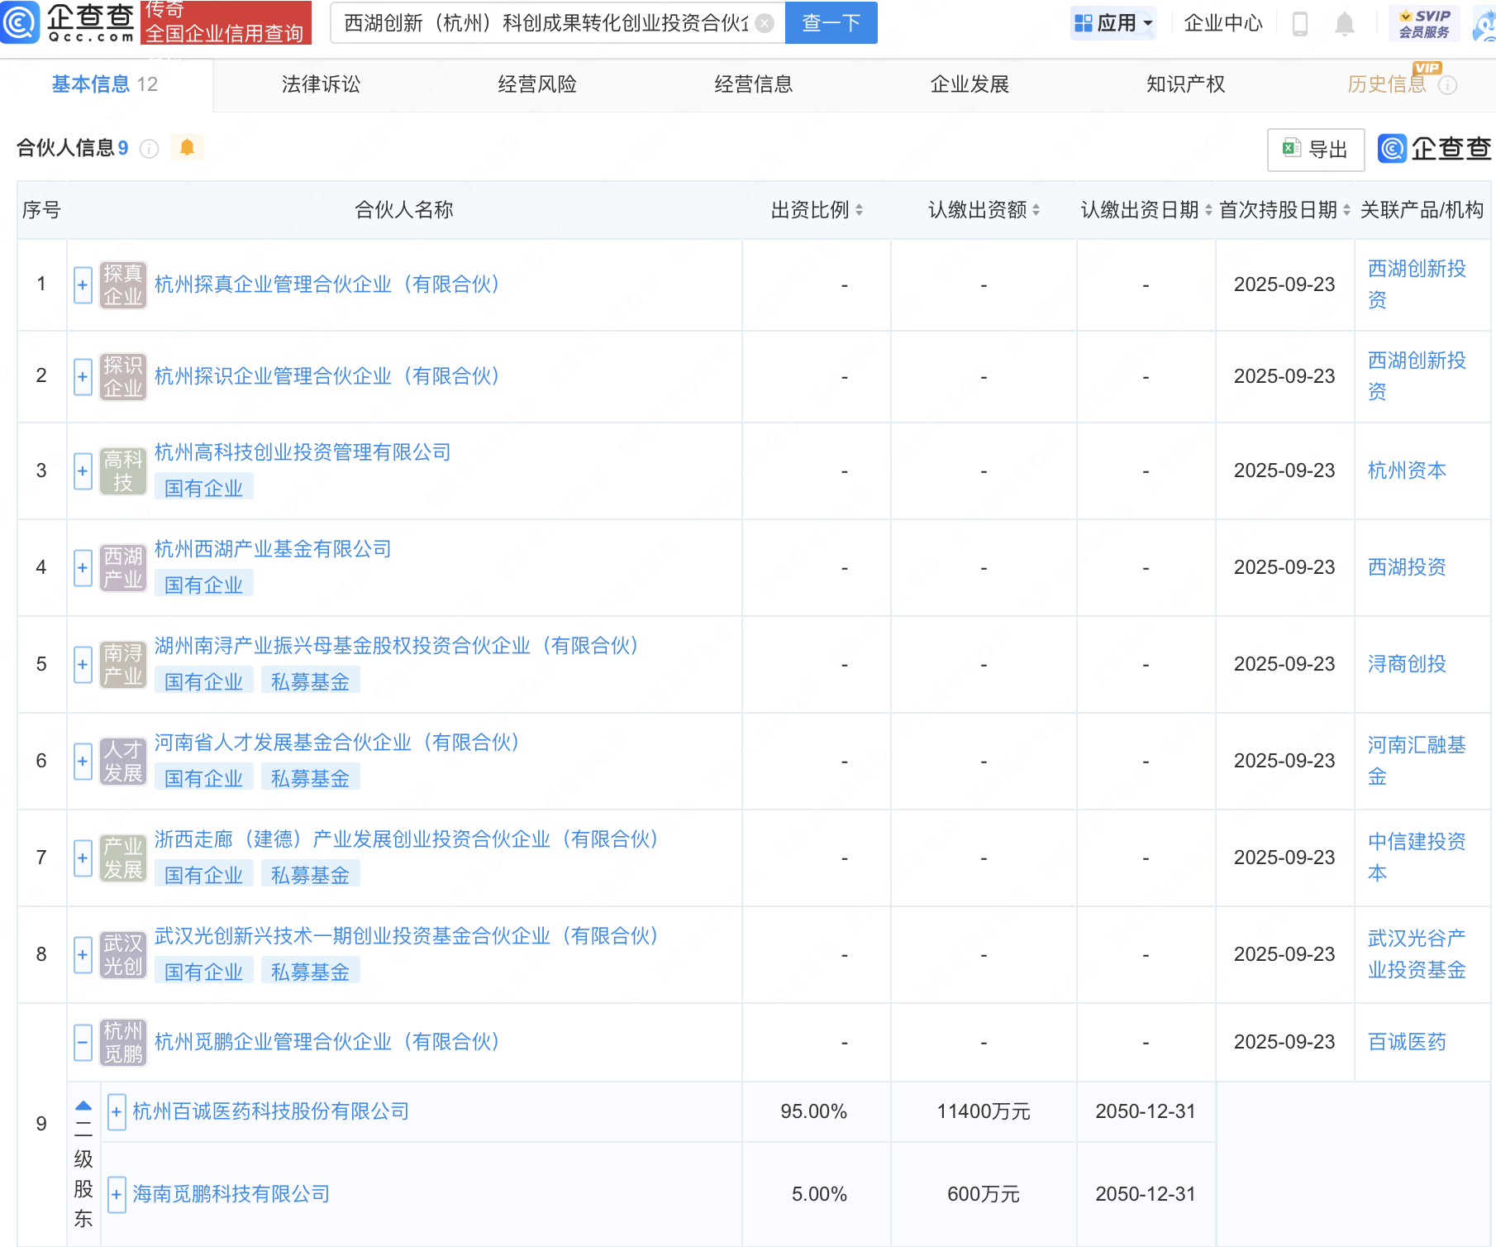Click the 11400万元 cell
Viewport: 1496px width, 1247px height.
point(984,1111)
